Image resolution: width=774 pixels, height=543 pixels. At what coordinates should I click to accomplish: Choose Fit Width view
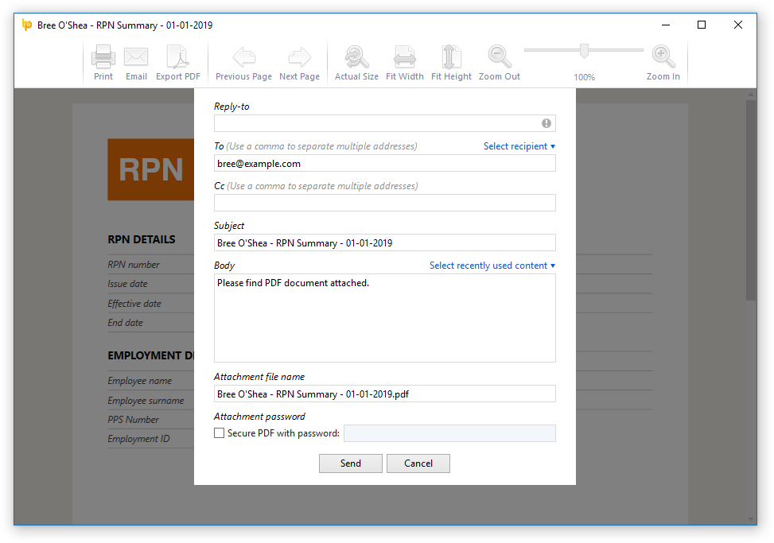pos(404,56)
